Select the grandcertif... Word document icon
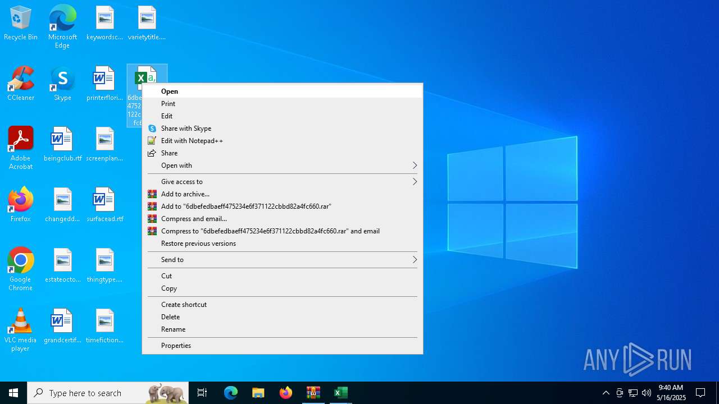719x404 pixels. coord(62,327)
